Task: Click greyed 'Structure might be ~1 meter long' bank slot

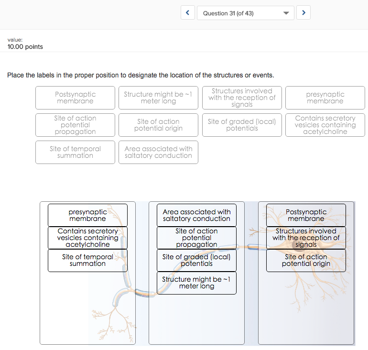Action: [158, 98]
